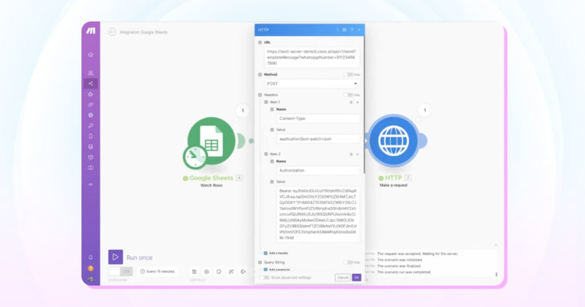Image resolution: width=585 pixels, height=307 pixels.
Task: Open the user profile avatar
Action: click(91, 278)
